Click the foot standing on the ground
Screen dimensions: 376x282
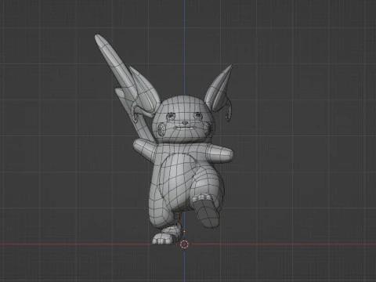[166, 235]
